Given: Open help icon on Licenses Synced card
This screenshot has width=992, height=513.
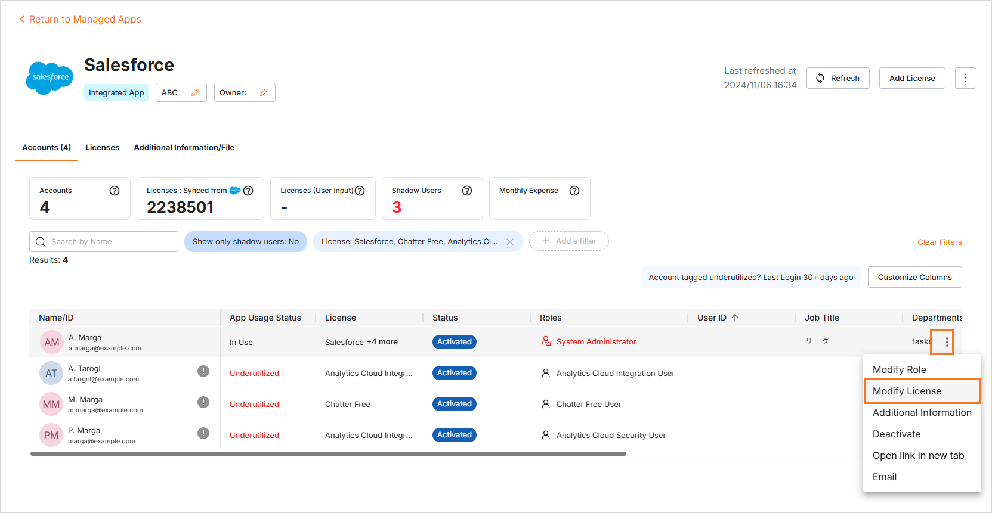Looking at the screenshot, I should pos(248,191).
